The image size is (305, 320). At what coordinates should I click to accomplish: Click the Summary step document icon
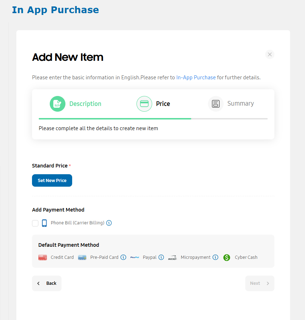point(216,104)
